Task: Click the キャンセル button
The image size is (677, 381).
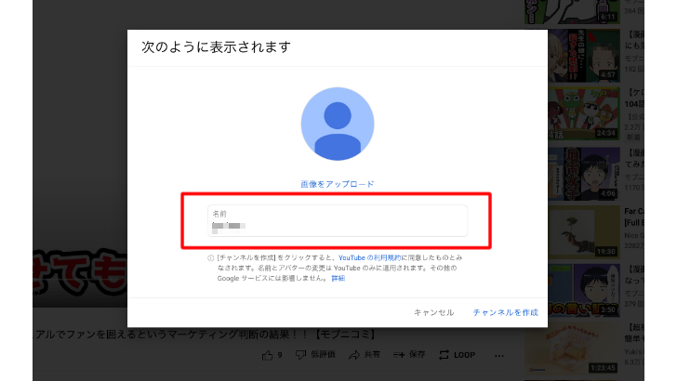Action: (x=434, y=312)
